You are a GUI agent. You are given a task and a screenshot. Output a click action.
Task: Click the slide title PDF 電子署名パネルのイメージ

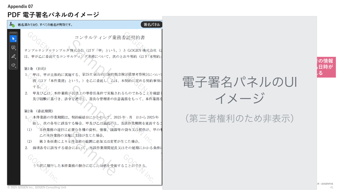click(53, 15)
